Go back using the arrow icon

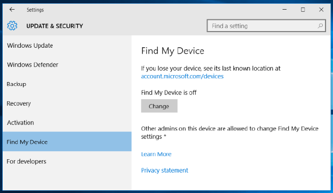12,10
